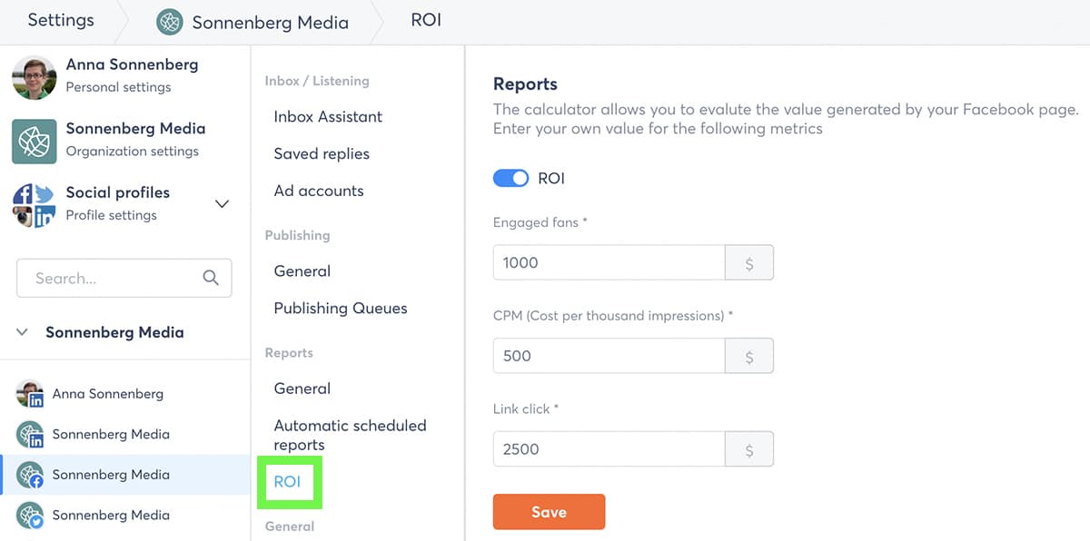Select the ROI menu item
Screen dimensions: 1090x541
click(x=287, y=481)
